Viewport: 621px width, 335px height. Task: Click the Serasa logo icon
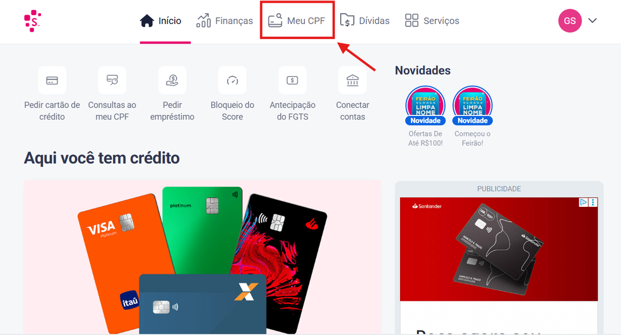tap(32, 21)
